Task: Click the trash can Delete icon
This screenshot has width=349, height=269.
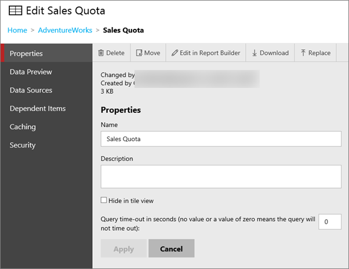Action: click(x=101, y=53)
